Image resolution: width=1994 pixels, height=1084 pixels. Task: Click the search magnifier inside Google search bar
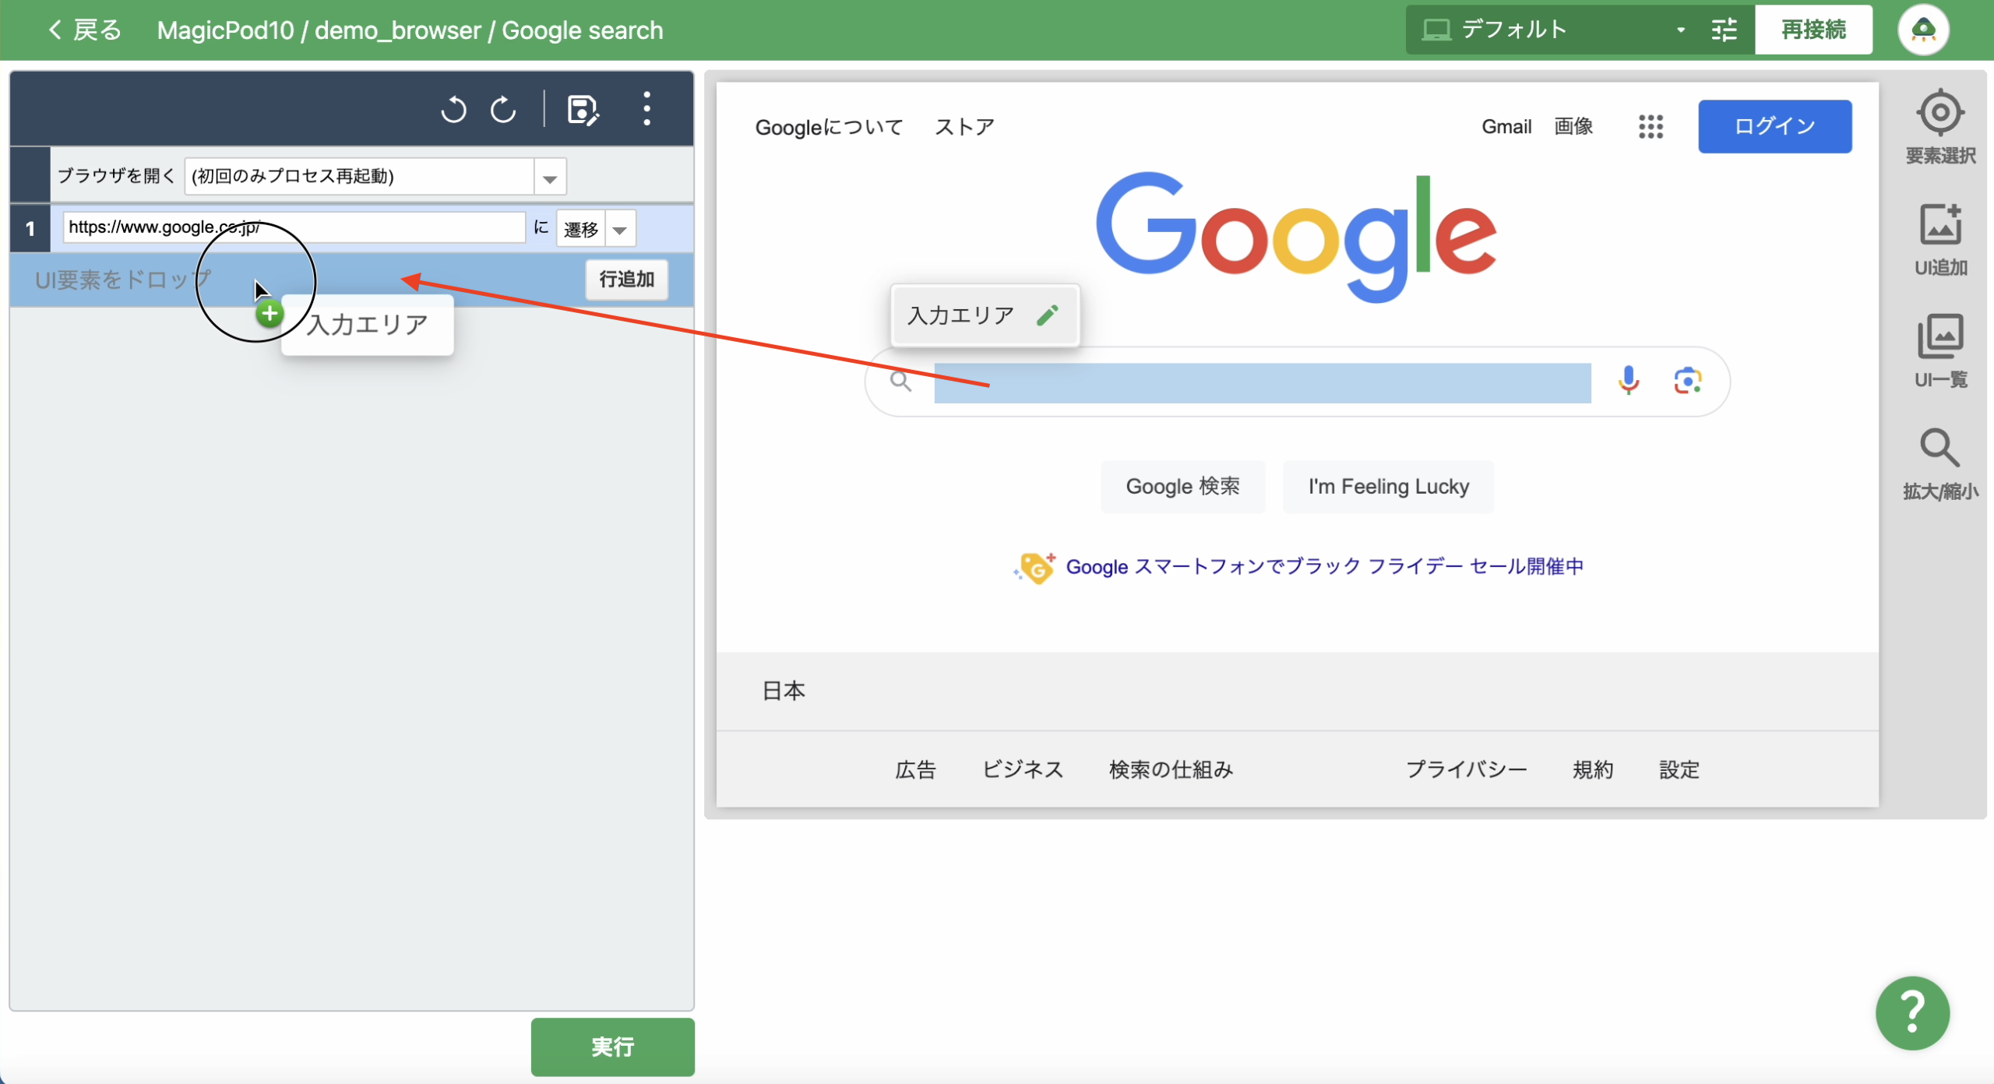click(900, 381)
